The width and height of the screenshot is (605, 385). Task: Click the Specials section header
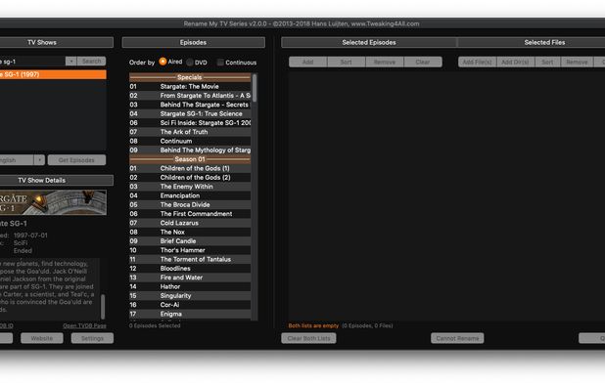click(190, 77)
